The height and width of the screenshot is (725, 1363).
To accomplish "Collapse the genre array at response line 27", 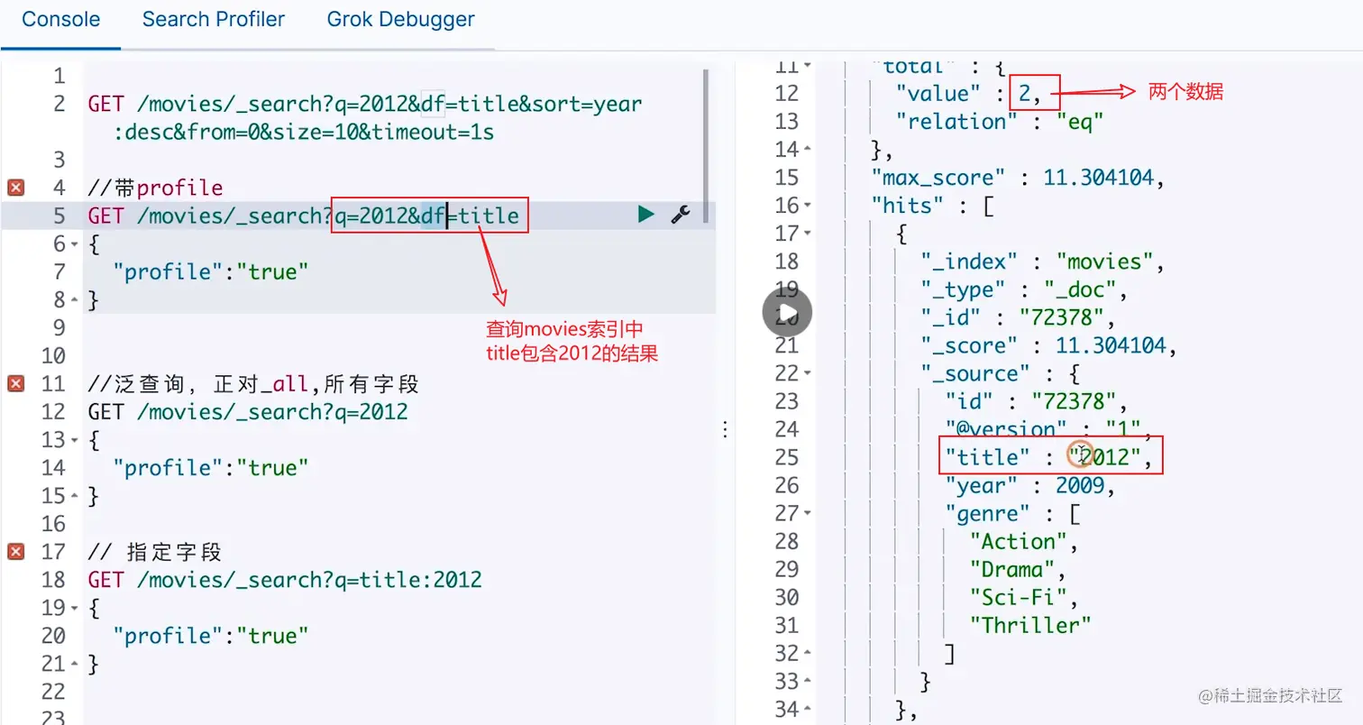I will click(x=807, y=513).
